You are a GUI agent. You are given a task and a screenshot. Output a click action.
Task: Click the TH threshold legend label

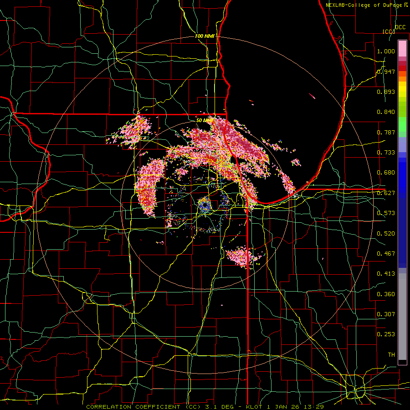[x=391, y=355]
